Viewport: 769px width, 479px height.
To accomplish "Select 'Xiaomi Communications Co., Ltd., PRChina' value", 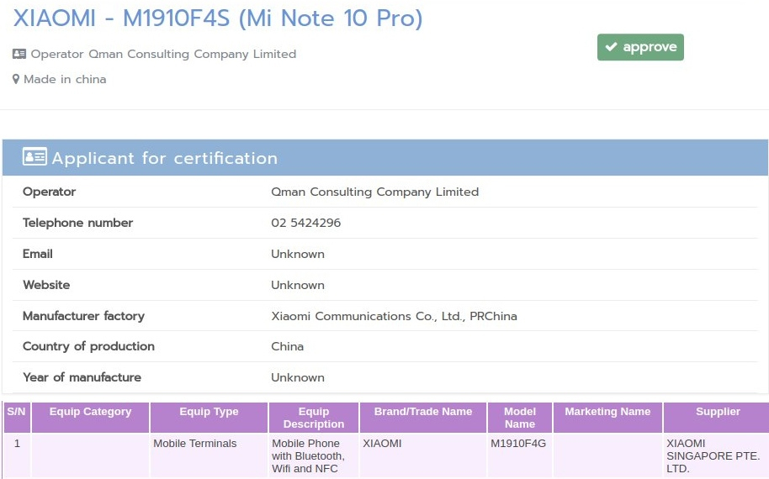I will pyautogui.click(x=394, y=316).
